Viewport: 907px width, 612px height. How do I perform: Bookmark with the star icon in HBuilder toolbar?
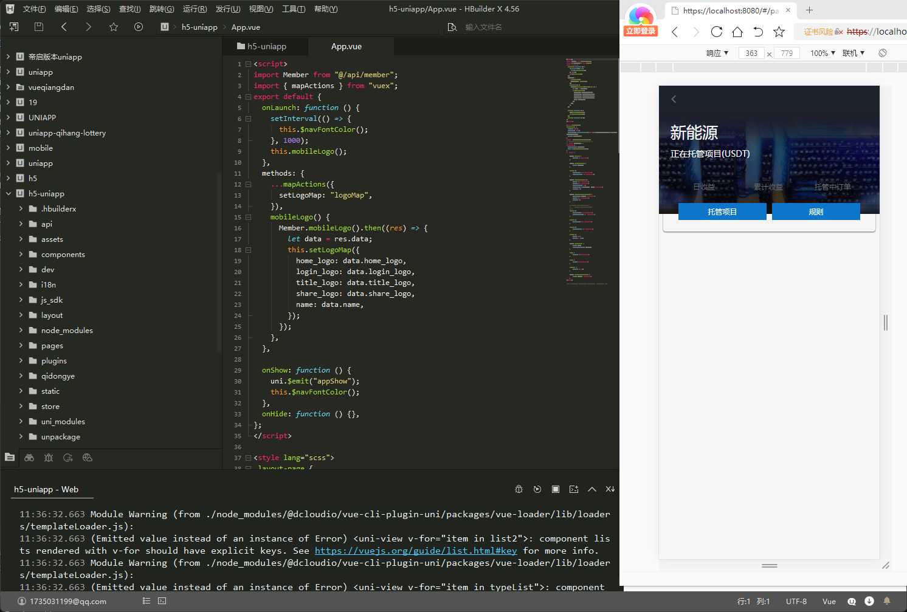coord(114,27)
